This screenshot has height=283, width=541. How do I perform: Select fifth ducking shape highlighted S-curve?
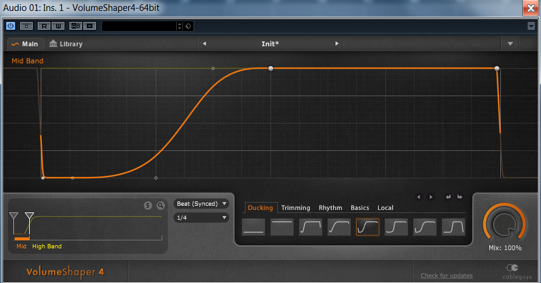pyautogui.click(x=368, y=227)
